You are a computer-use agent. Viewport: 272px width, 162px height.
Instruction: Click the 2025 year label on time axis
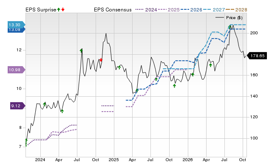click(x=114, y=159)
